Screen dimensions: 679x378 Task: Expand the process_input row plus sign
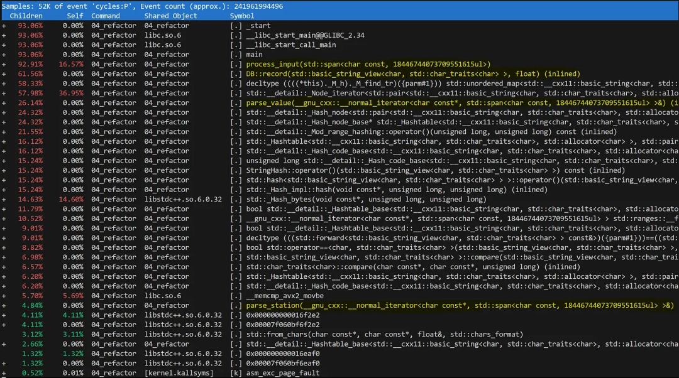pos(4,65)
